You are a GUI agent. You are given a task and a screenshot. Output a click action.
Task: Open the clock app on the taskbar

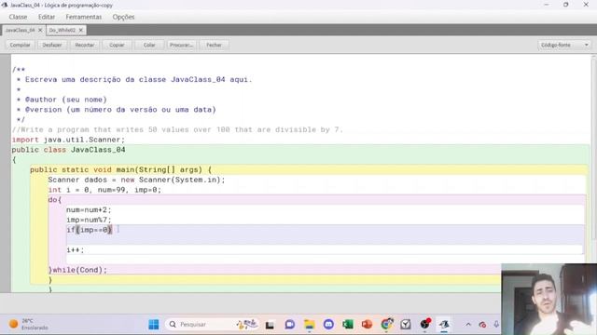click(x=406, y=325)
